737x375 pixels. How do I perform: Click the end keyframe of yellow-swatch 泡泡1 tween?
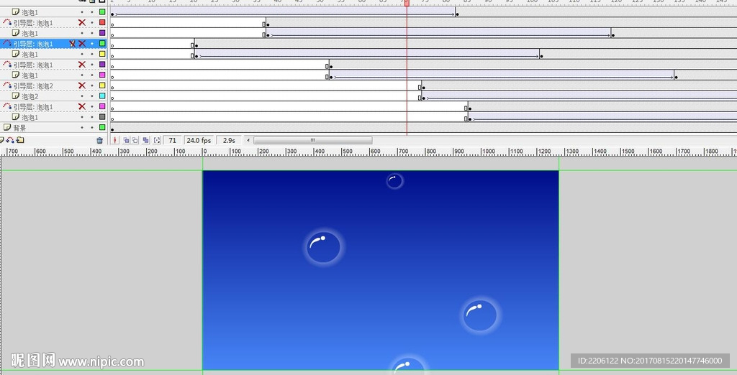click(x=541, y=56)
